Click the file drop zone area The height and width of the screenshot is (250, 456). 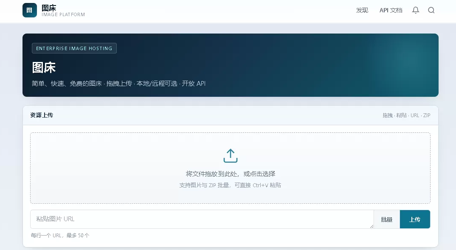pos(230,168)
